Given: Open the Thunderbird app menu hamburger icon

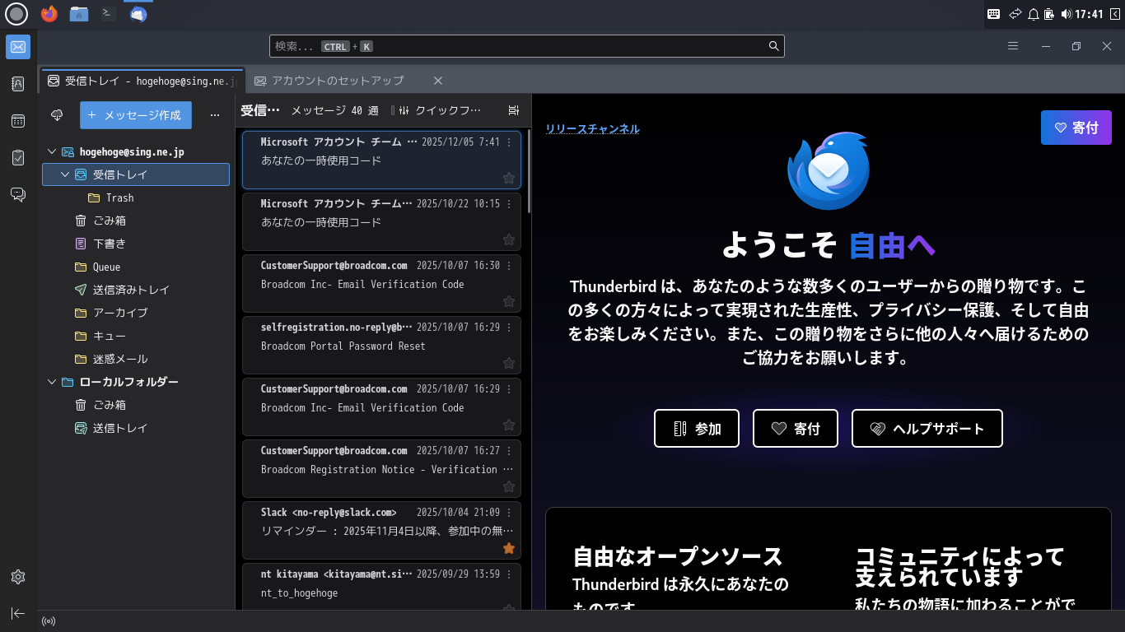Looking at the screenshot, I should point(1013,46).
